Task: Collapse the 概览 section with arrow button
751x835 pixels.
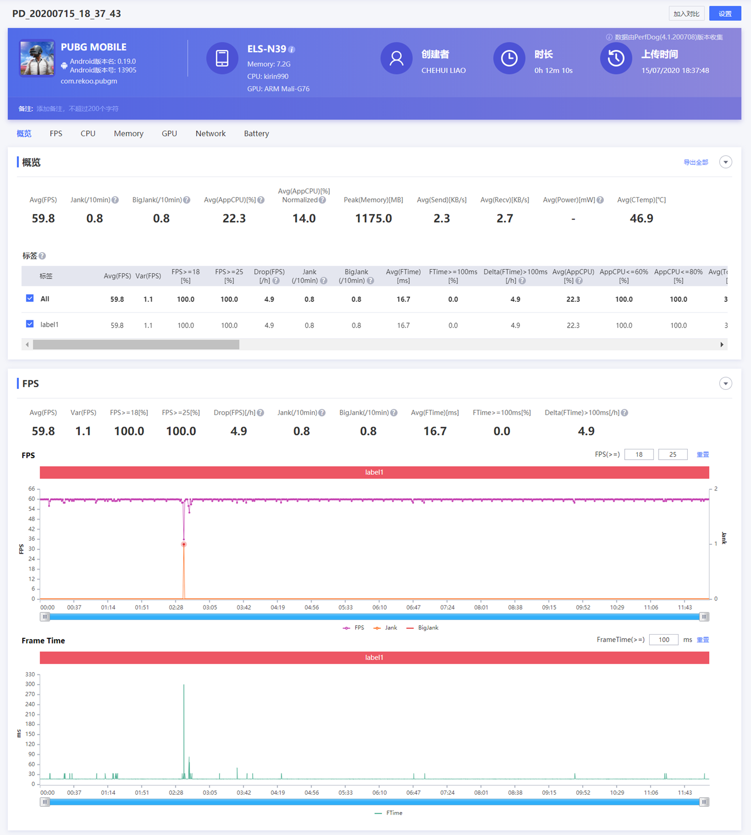Action: [x=725, y=162]
